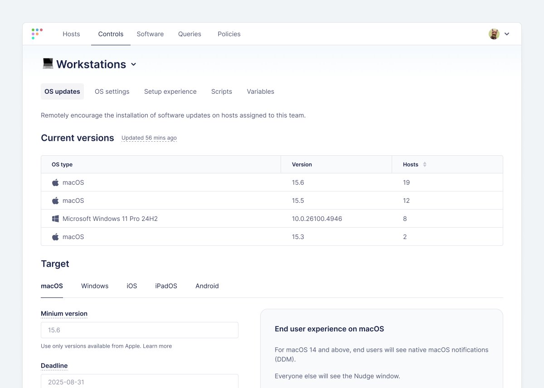544x388 pixels.
Task: Open the Workstations team dropdown chevron
Action: 133,64
